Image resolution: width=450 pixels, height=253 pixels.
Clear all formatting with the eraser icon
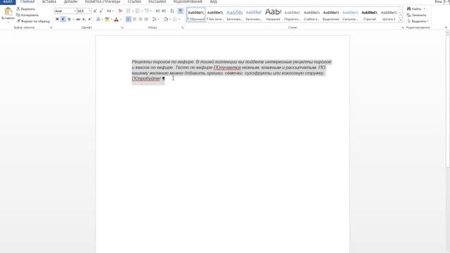click(120, 11)
